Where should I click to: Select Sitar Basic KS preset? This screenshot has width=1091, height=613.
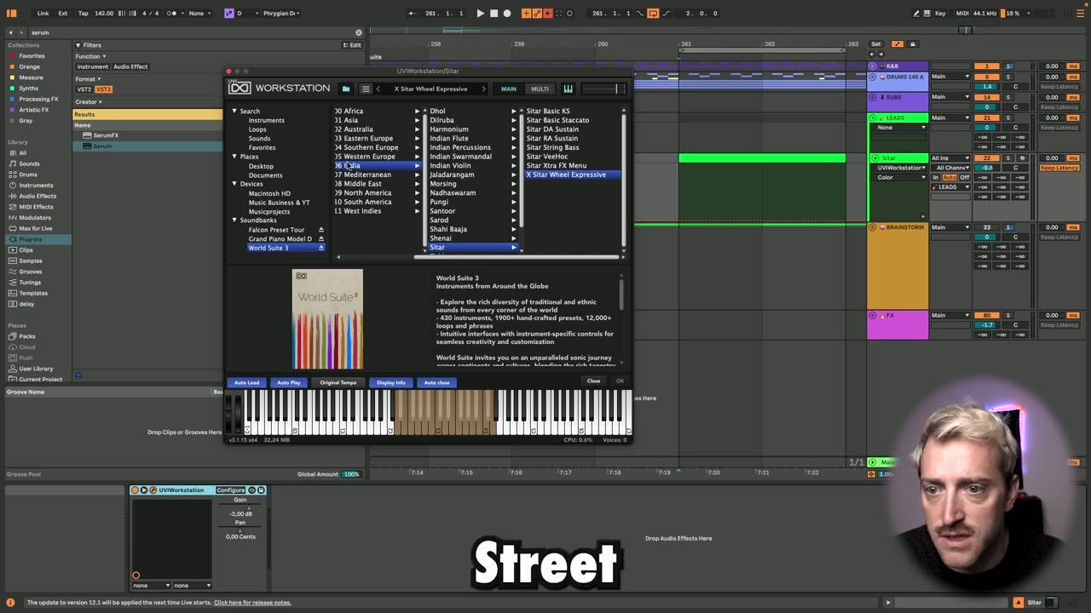[x=548, y=112]
